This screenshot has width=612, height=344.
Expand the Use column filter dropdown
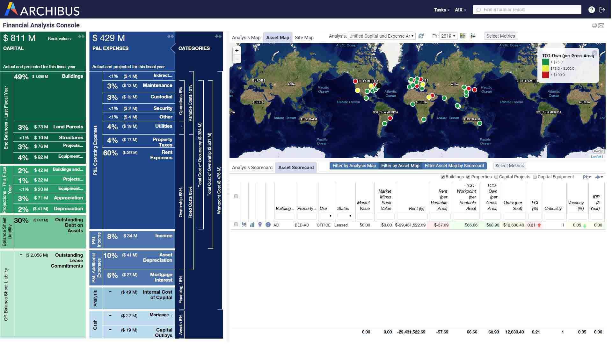click(x=331, y=216)
